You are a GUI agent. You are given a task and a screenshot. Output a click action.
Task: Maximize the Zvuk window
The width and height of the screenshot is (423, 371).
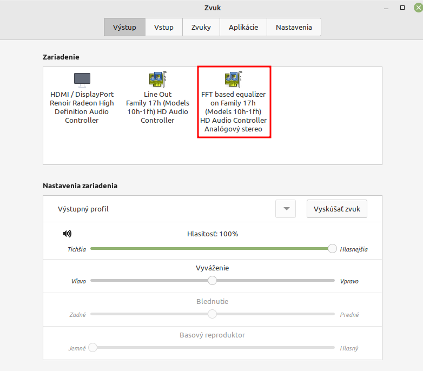click(x=402, y=8)
